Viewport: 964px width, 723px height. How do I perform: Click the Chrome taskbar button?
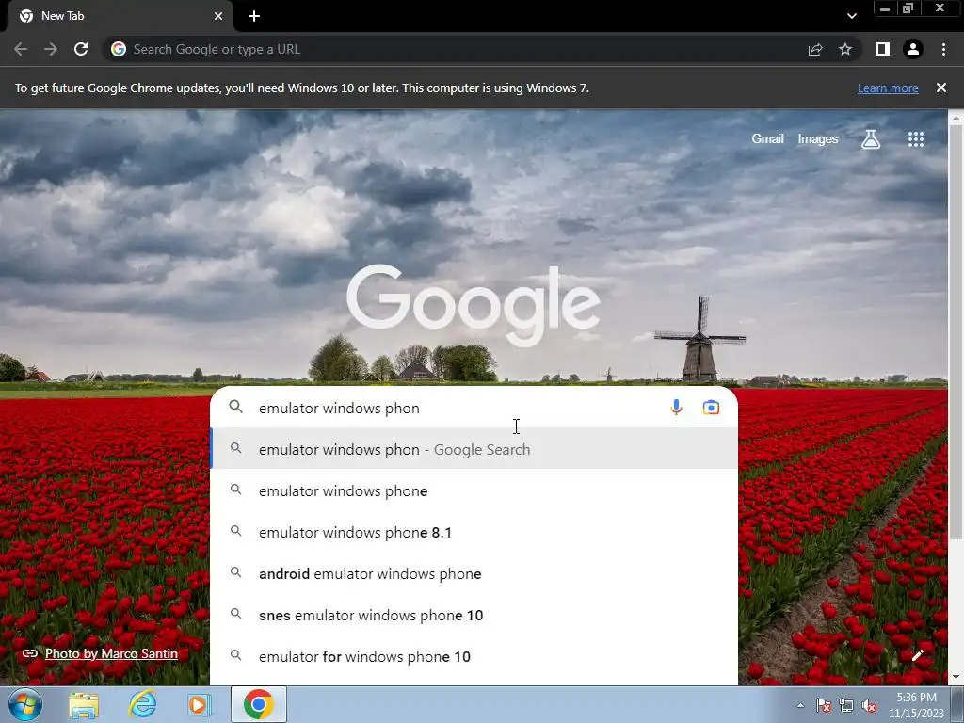tap(259, 704)
